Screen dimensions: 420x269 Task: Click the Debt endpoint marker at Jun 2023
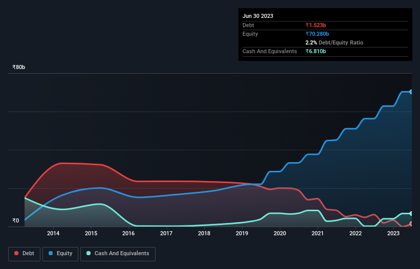coord(411,224)
